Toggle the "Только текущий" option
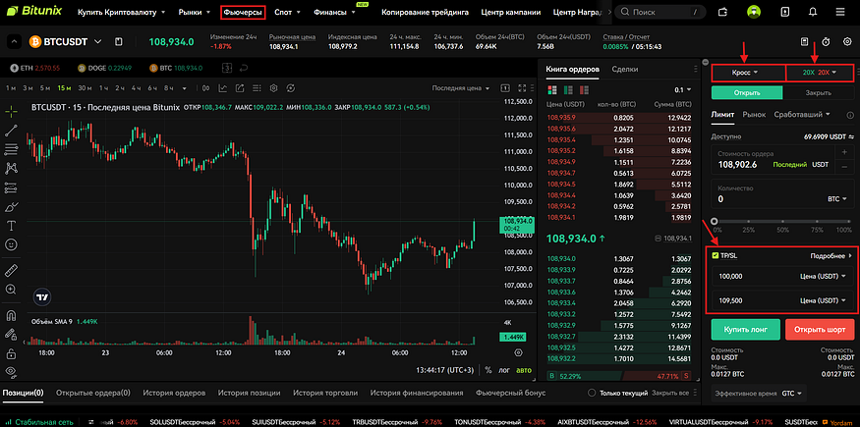Screen dimensions: 860x427 pos(591,393)
